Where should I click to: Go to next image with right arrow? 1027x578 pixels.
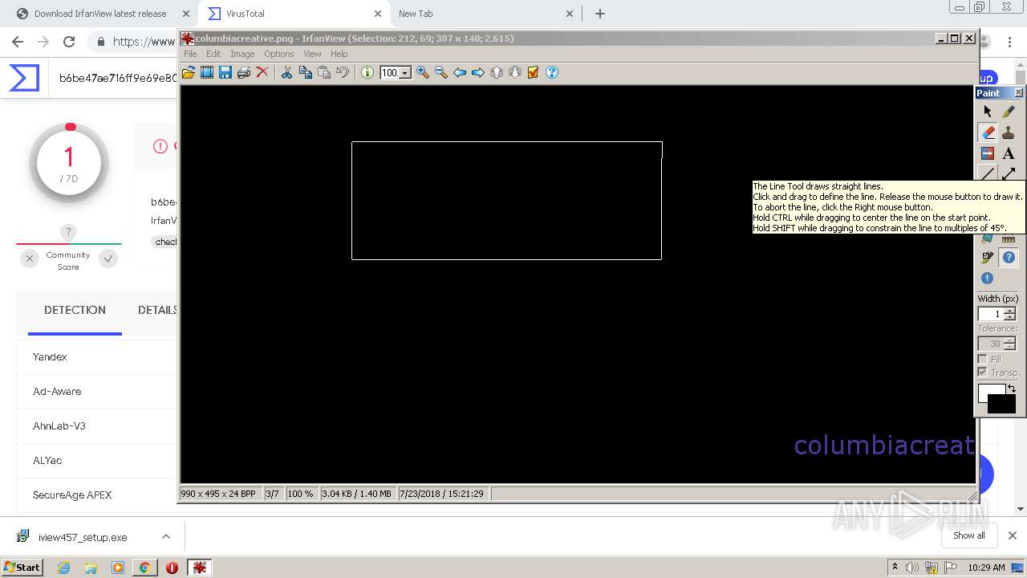point(478,72)
